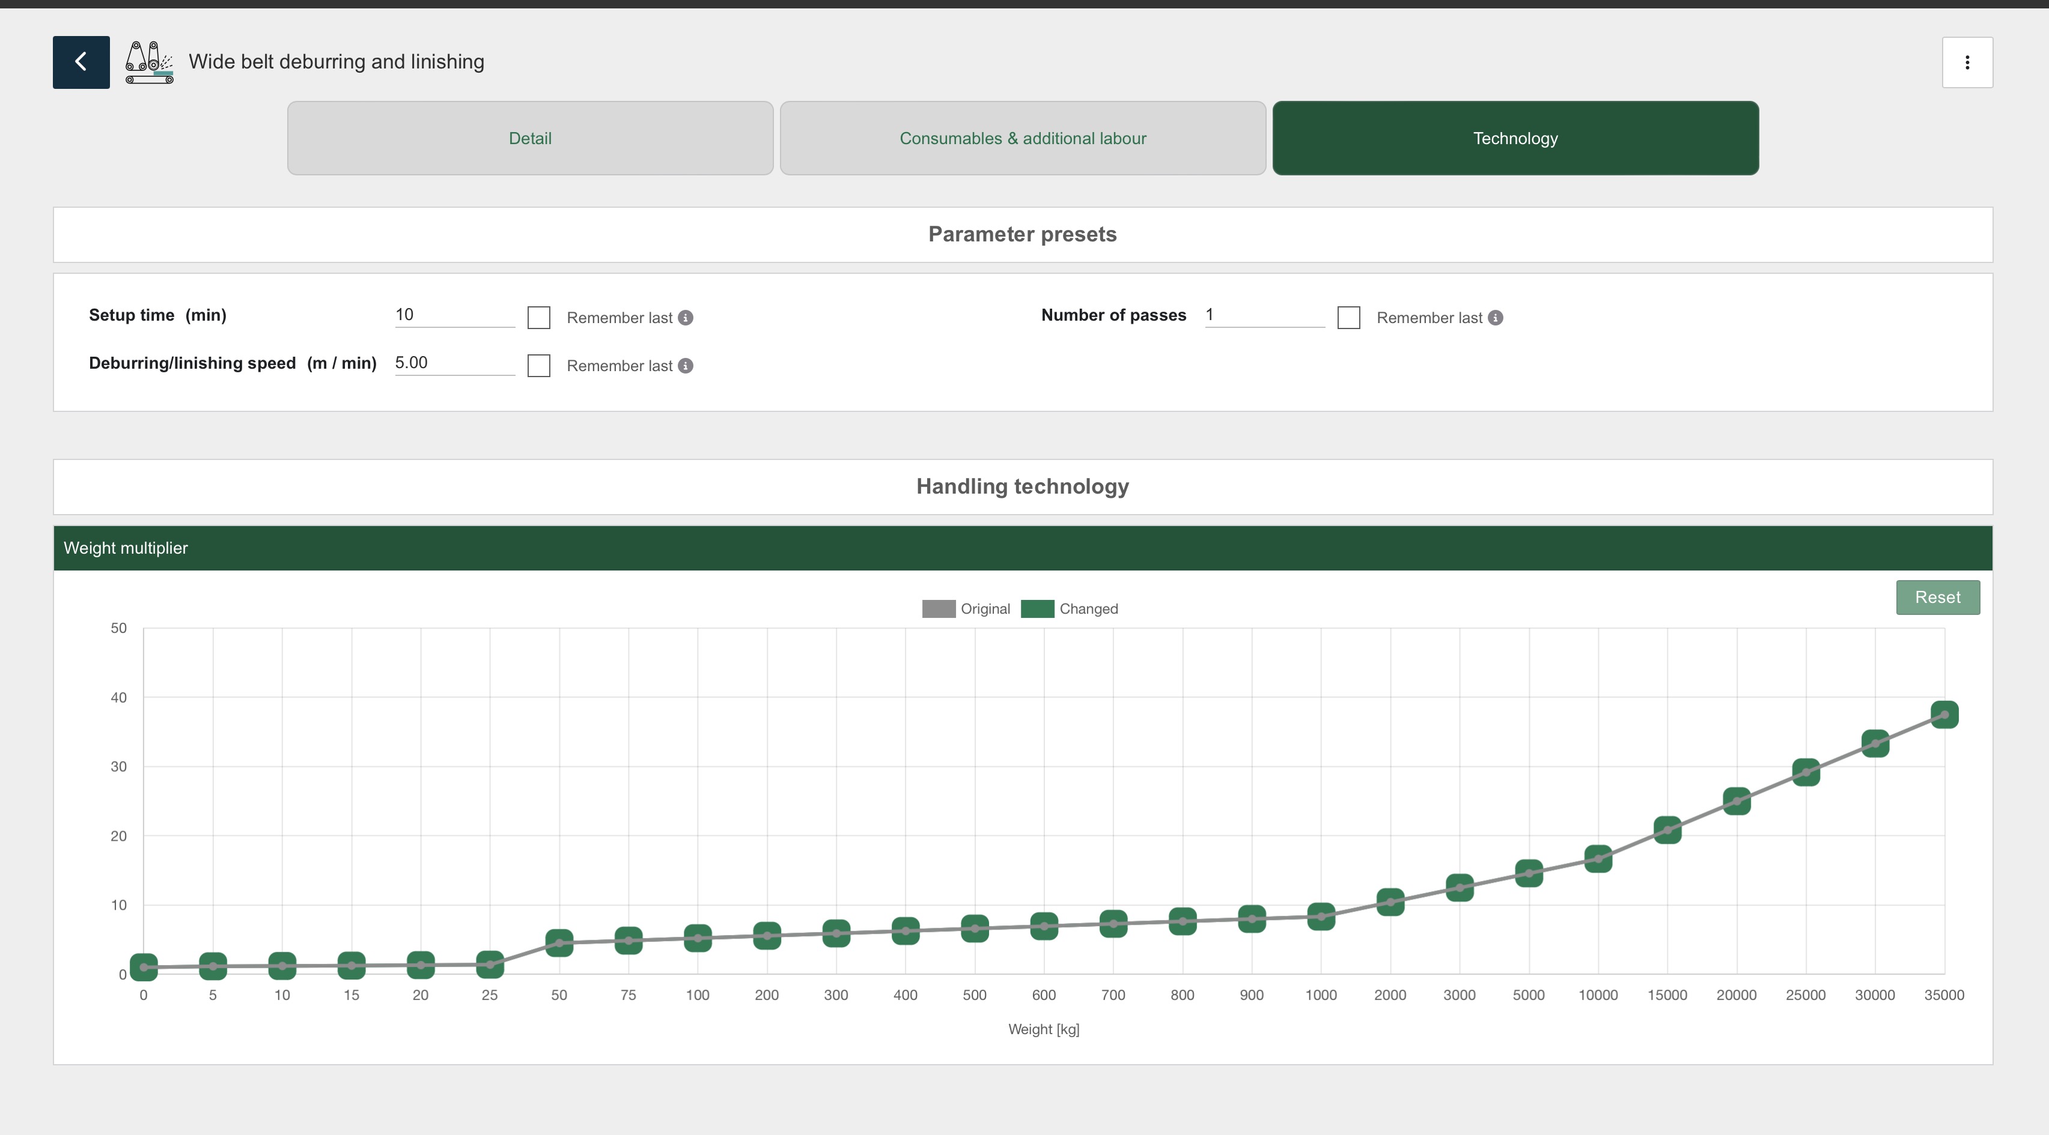Select the 50 kg data point marker
This screenshot has height=1135, width=2049.
[559, 943]
